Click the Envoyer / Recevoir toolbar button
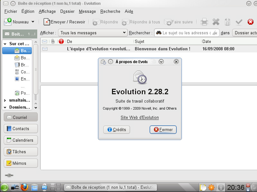257x192 pixels. tap(64, 22)
